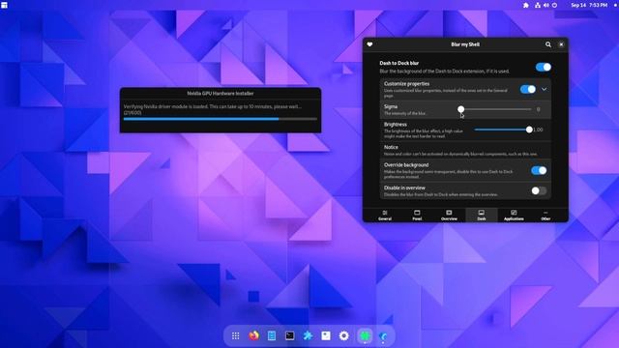Click the Brightness slider handle
This screenshot has height=348, width=619.
click(529, 130)
